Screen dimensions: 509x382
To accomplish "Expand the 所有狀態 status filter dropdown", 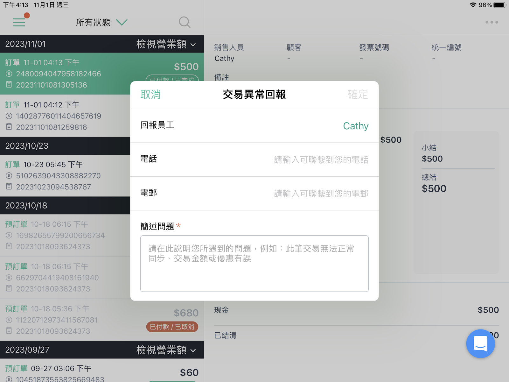I will click(x=101, y=22).
